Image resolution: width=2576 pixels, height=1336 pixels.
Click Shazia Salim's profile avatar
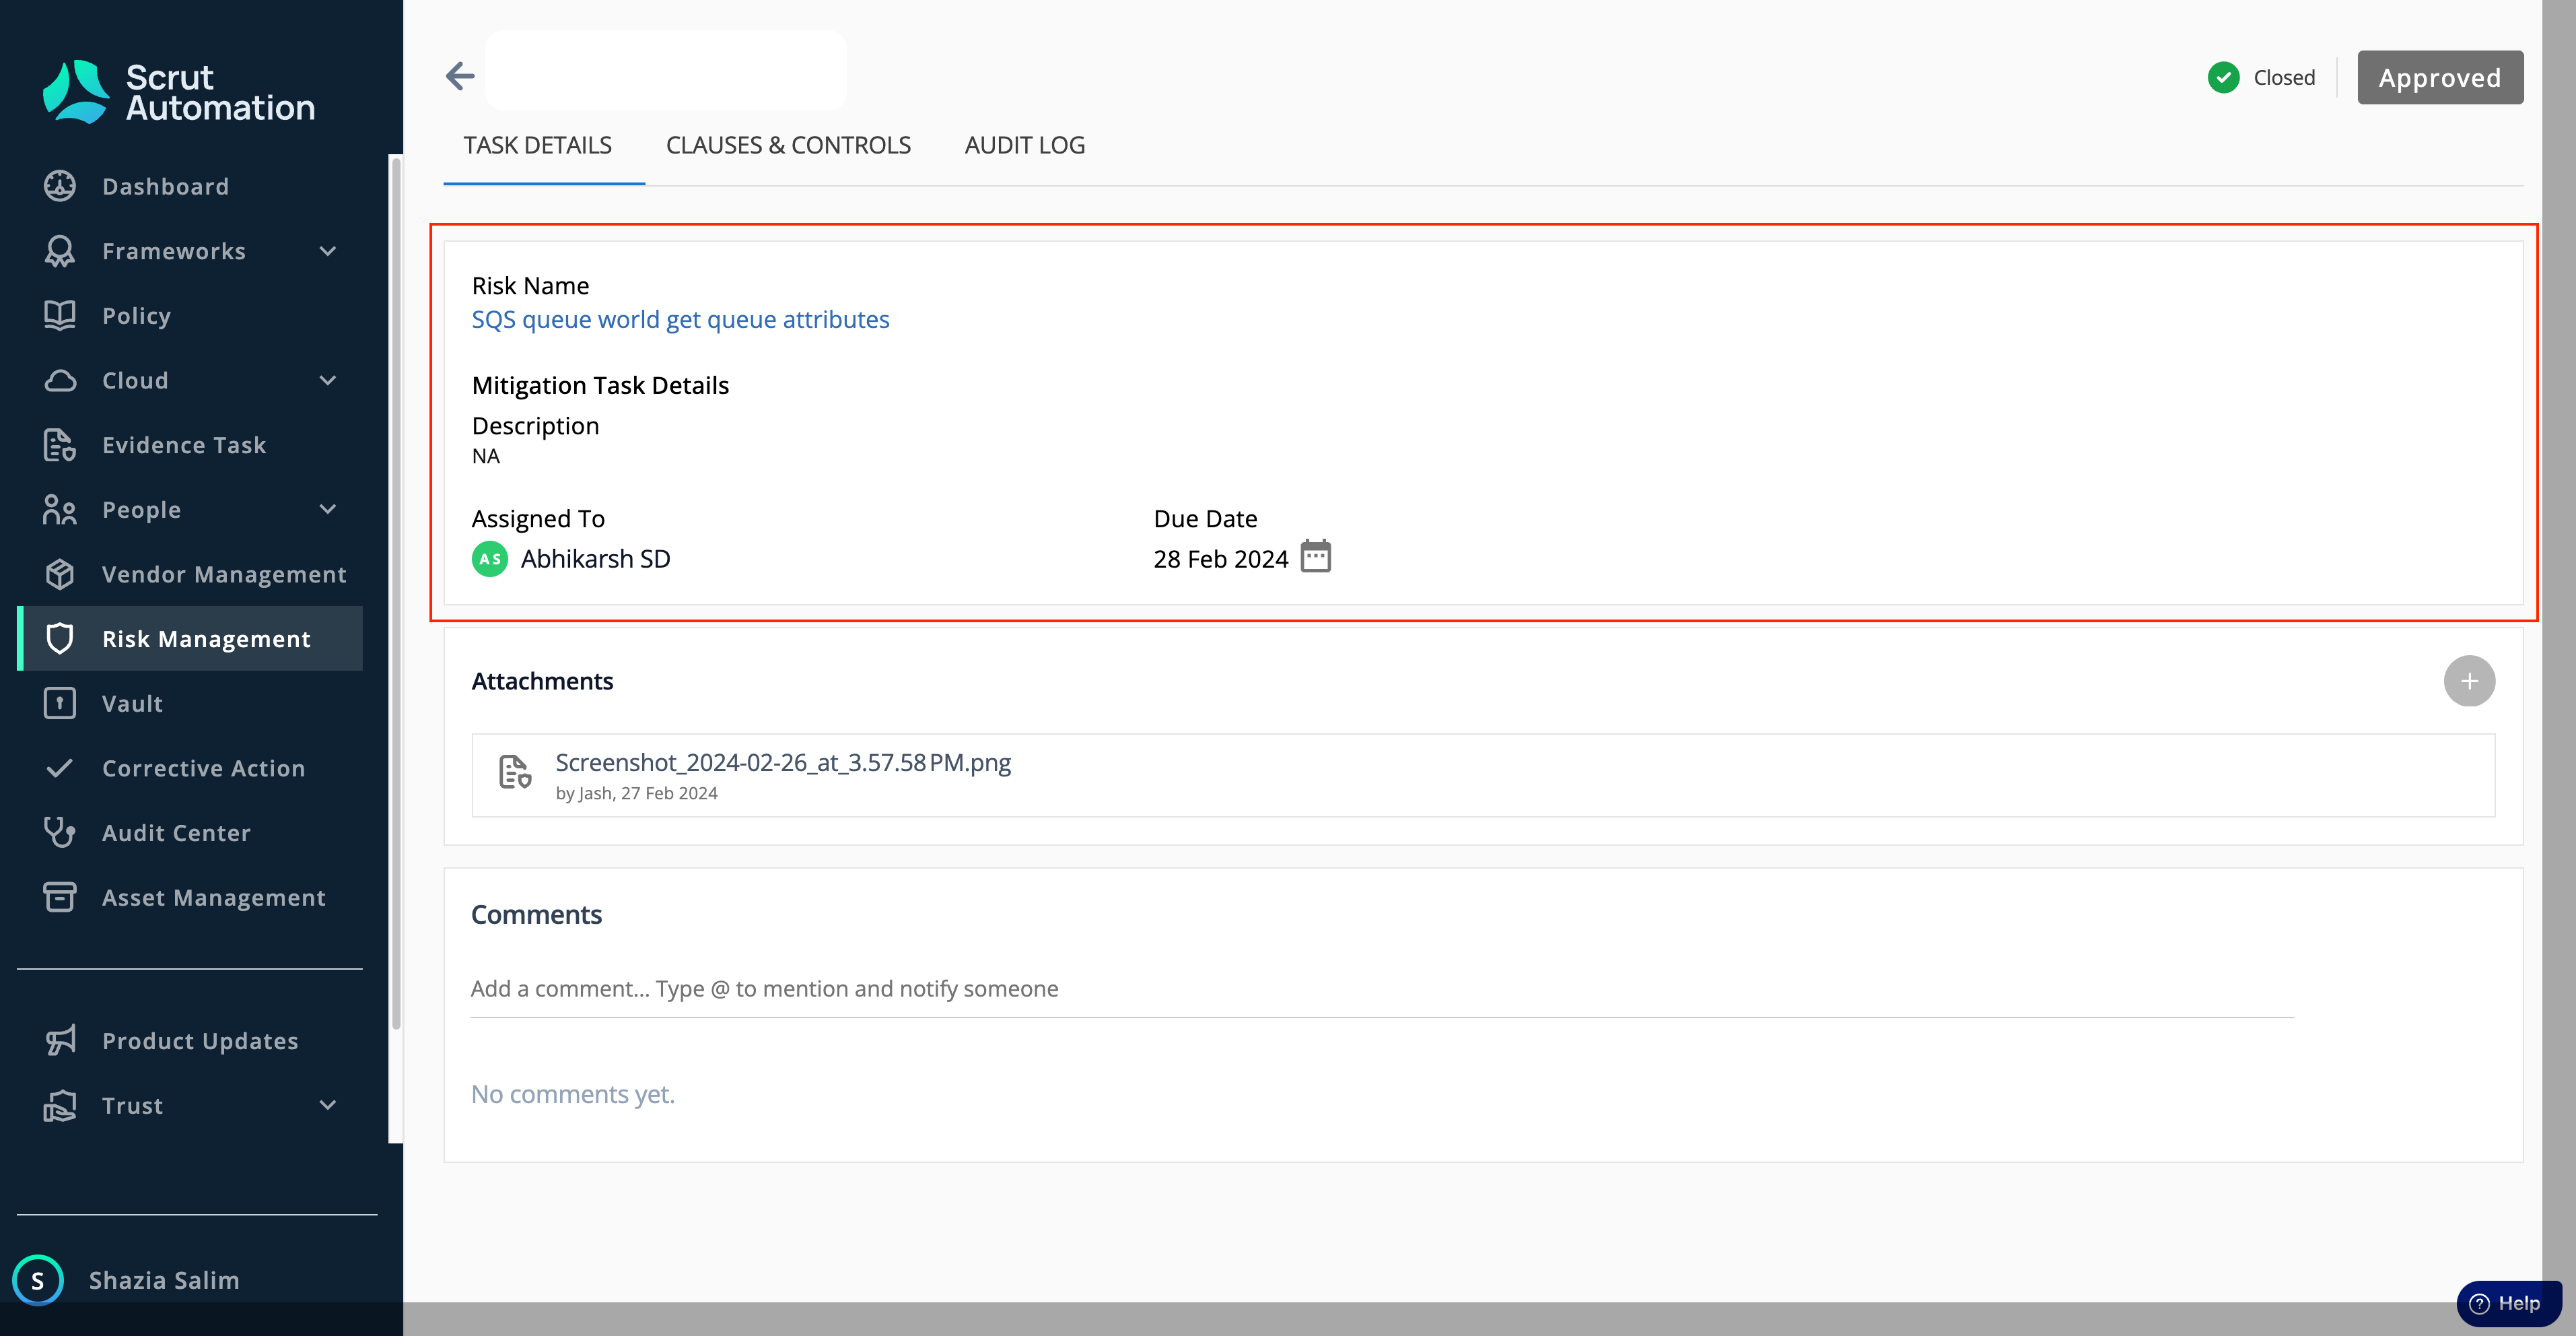click(x=38, y=1280)
